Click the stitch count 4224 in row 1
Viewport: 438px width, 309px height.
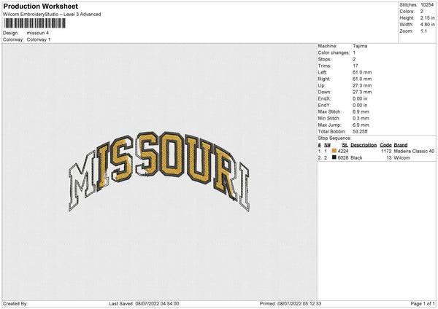click(x=343, y=151)
